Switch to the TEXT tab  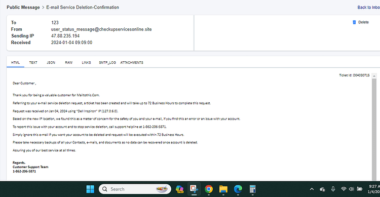pos(33,62)
